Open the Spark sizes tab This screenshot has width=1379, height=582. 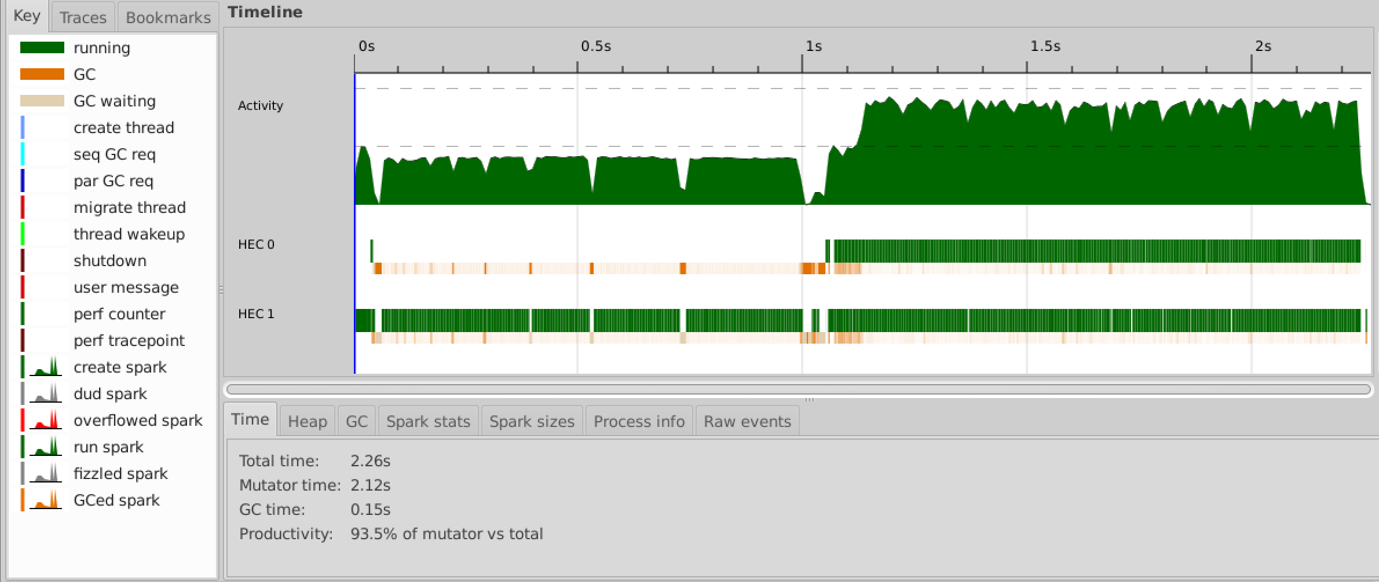[x=532, y=421]
